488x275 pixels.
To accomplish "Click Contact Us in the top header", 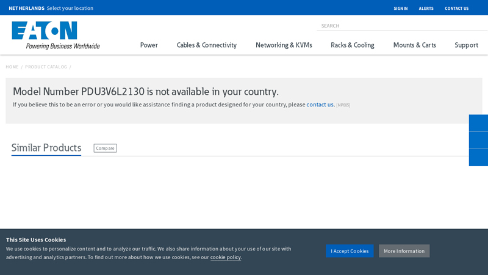I will pyautogui.click(x=456, y=9).
